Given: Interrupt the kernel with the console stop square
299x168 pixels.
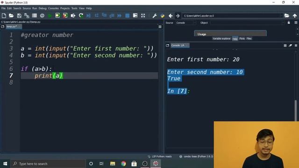Looking at the screenshot, I should (285, 46).
